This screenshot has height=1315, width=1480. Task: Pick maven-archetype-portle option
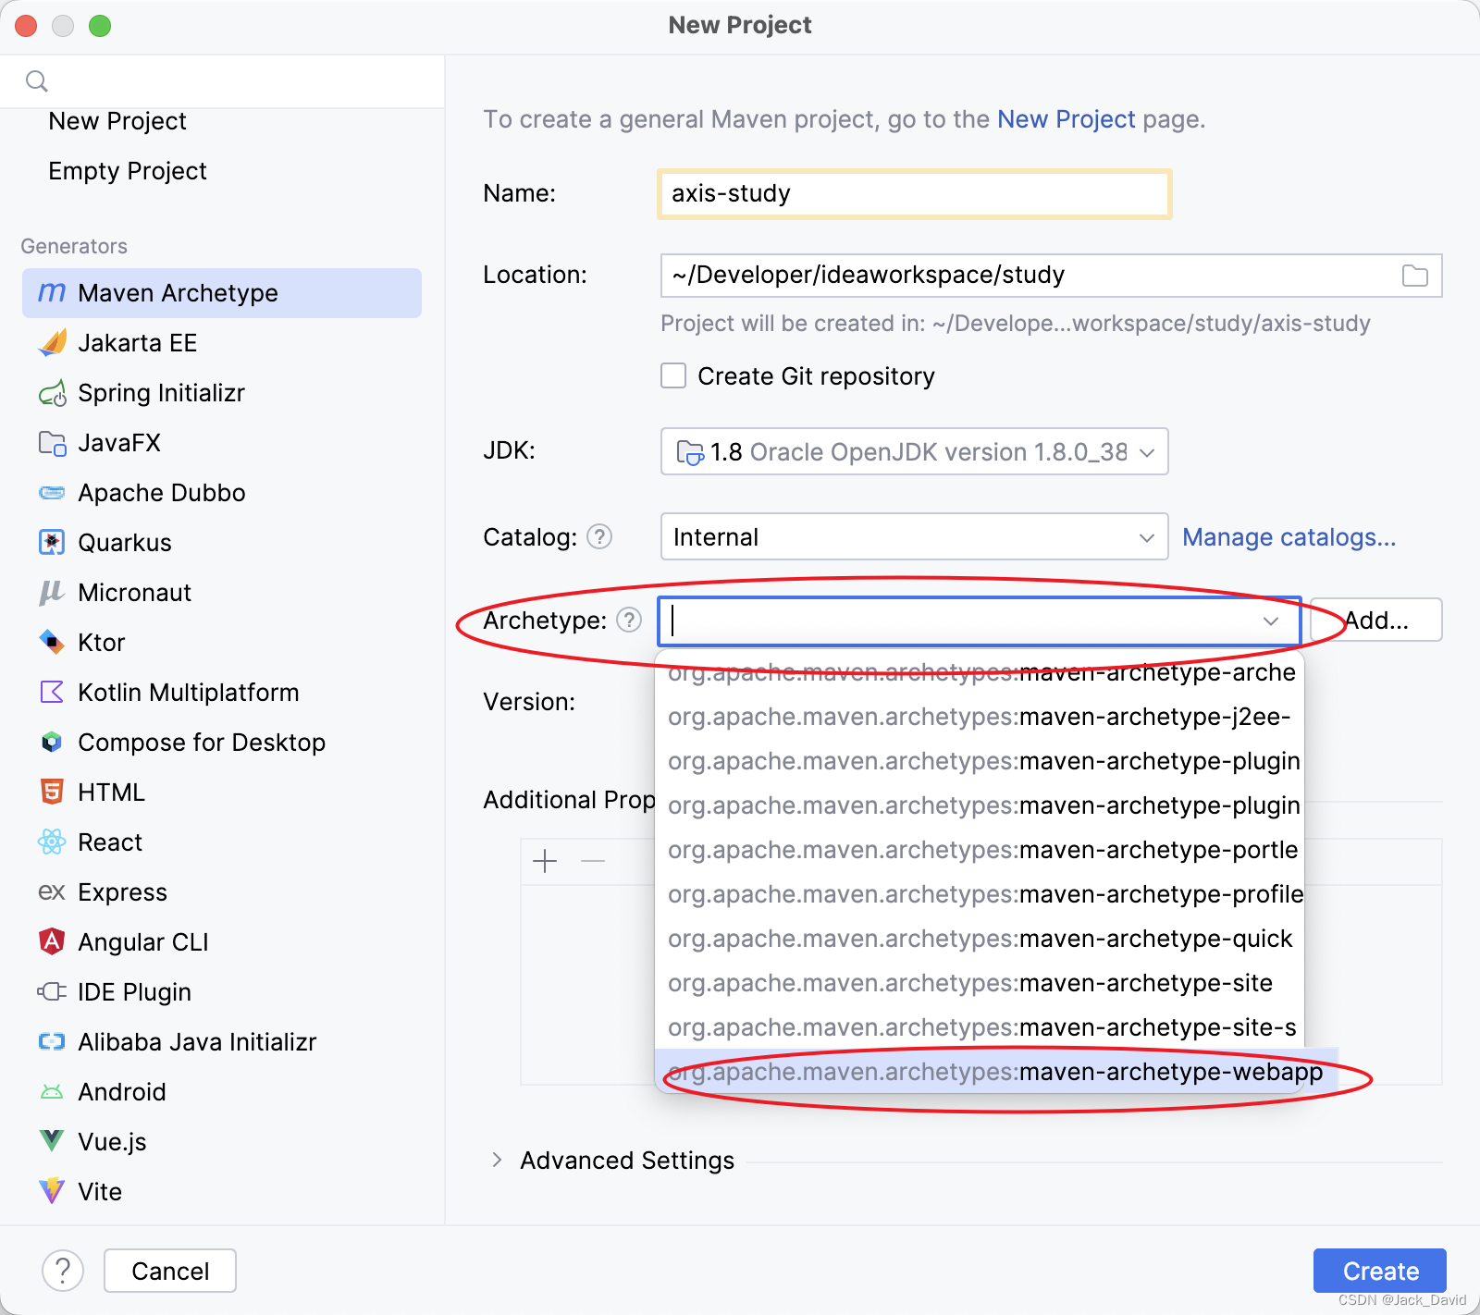click(x=979, y=849)
